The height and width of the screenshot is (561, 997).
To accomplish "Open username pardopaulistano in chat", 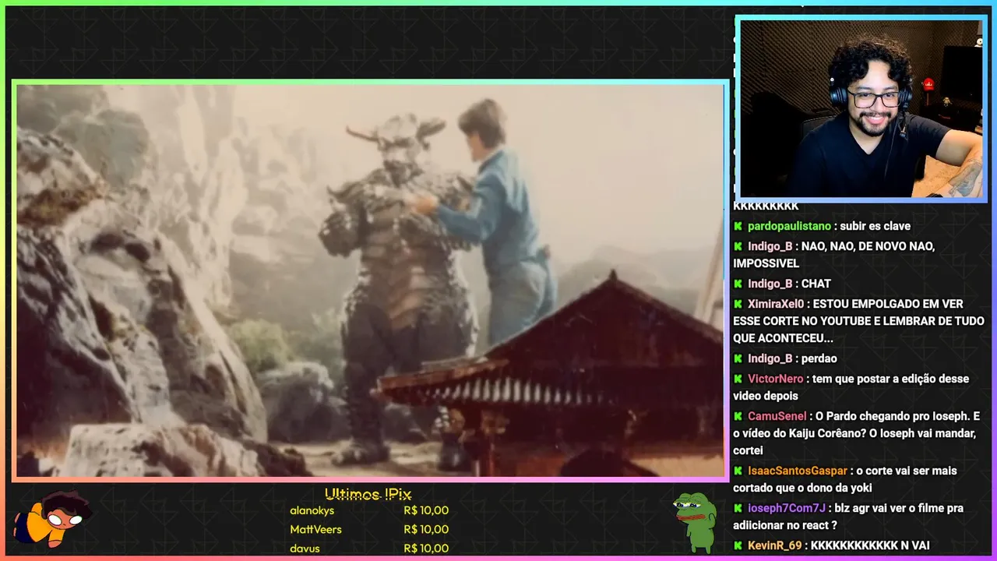I will pos(789,227).
